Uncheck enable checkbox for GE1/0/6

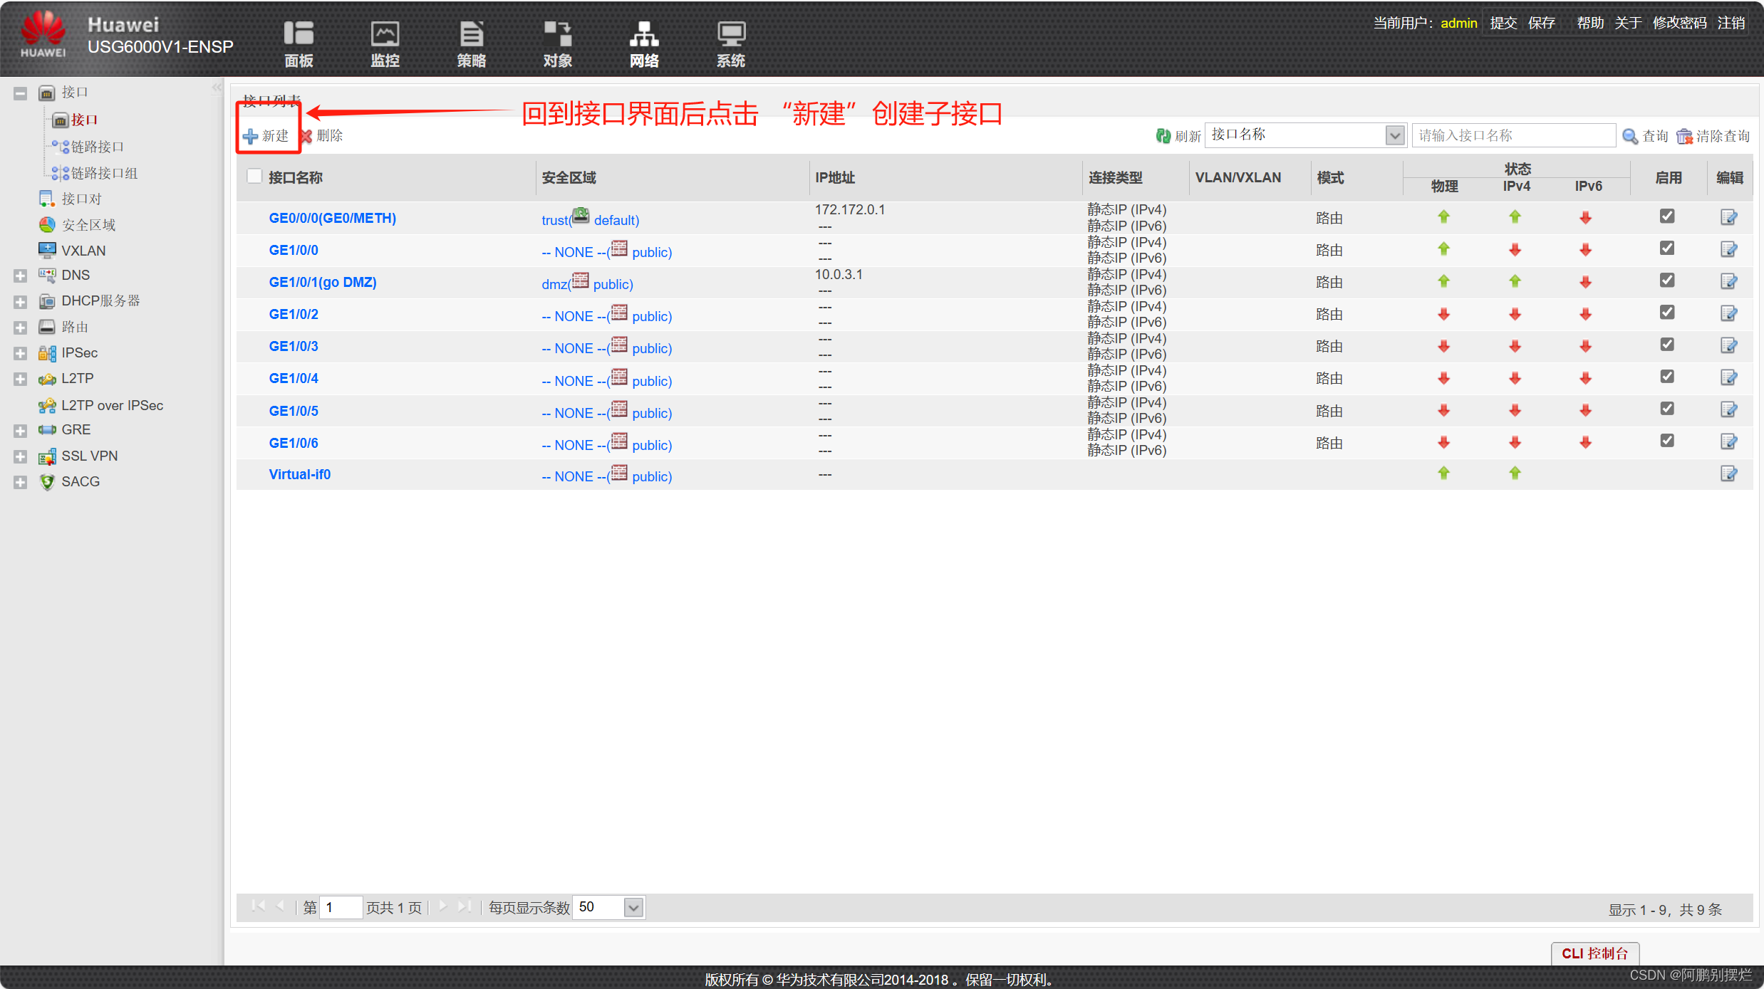click(x=1666, y=441)
